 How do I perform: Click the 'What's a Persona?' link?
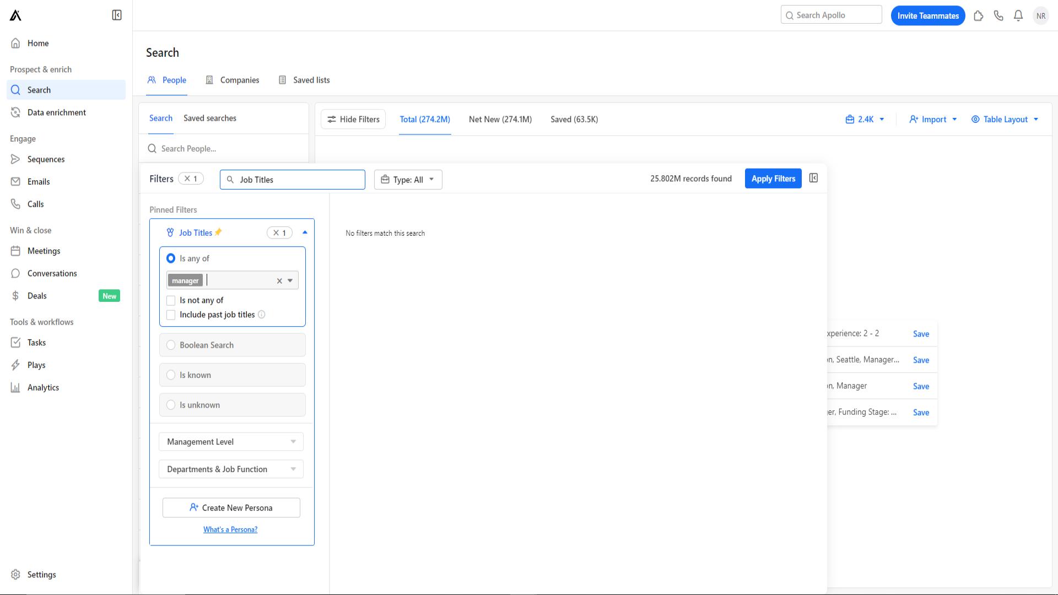tap(230, 529)
